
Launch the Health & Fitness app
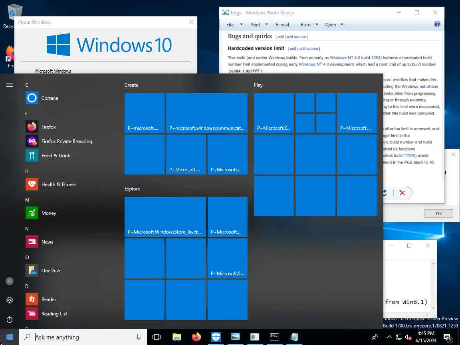click(69, 184)
